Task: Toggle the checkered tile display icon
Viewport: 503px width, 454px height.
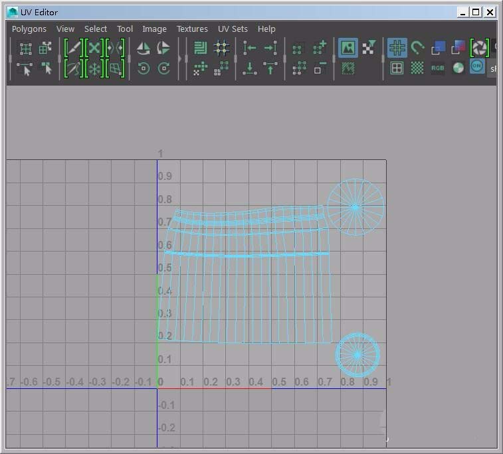Action: click(x=417, y=68)
